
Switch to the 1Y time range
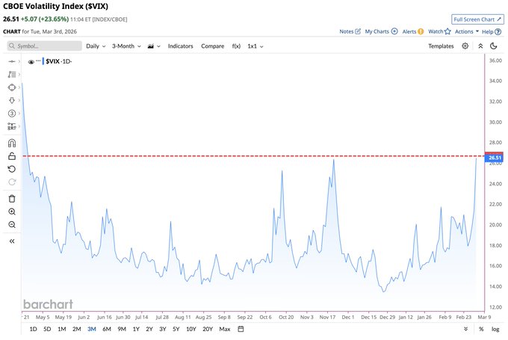(x=135, y=329)
